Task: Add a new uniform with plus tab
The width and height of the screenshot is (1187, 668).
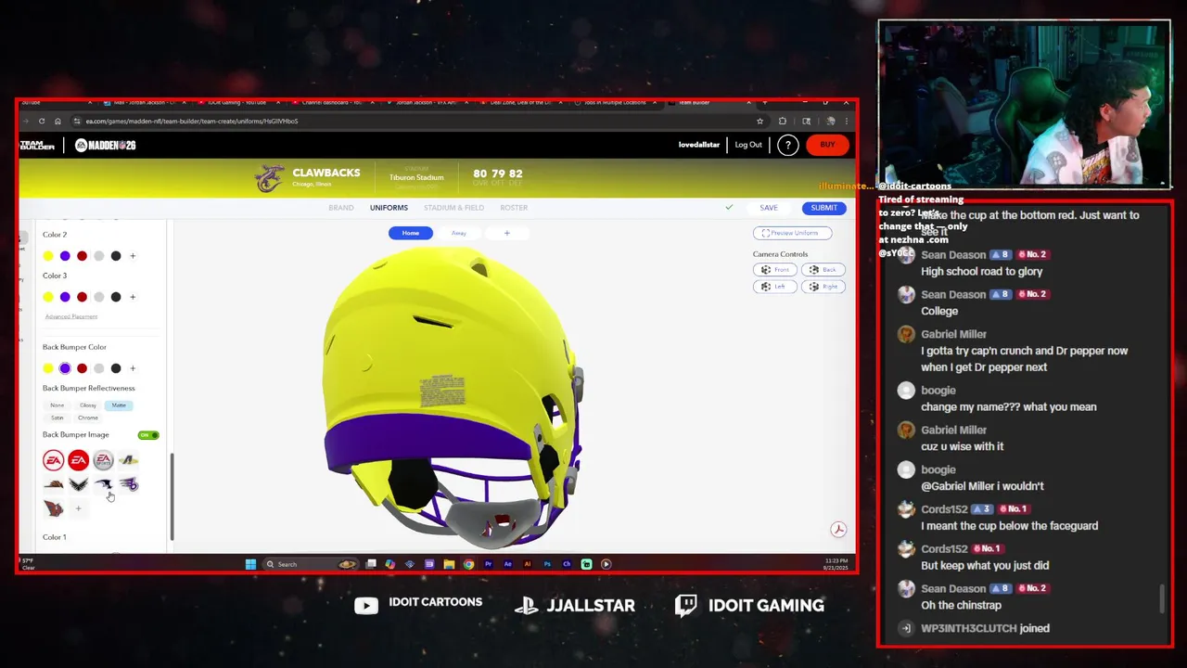Action: tap(506, 233)
